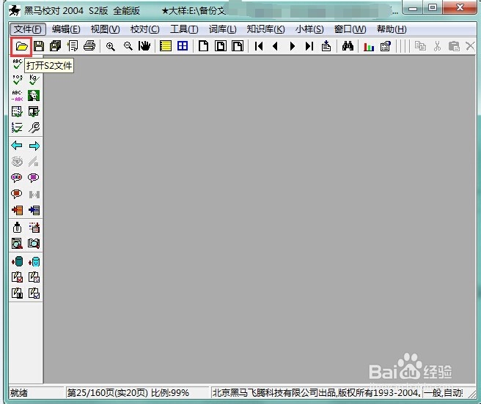The width and height of the screenshot is (481, 404).
Task: Click the blue four-pane grid icon
Action: tap(183, 46)
